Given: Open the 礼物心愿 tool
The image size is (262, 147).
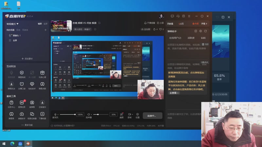Looking at the screenshot, I should pos(42,74).
